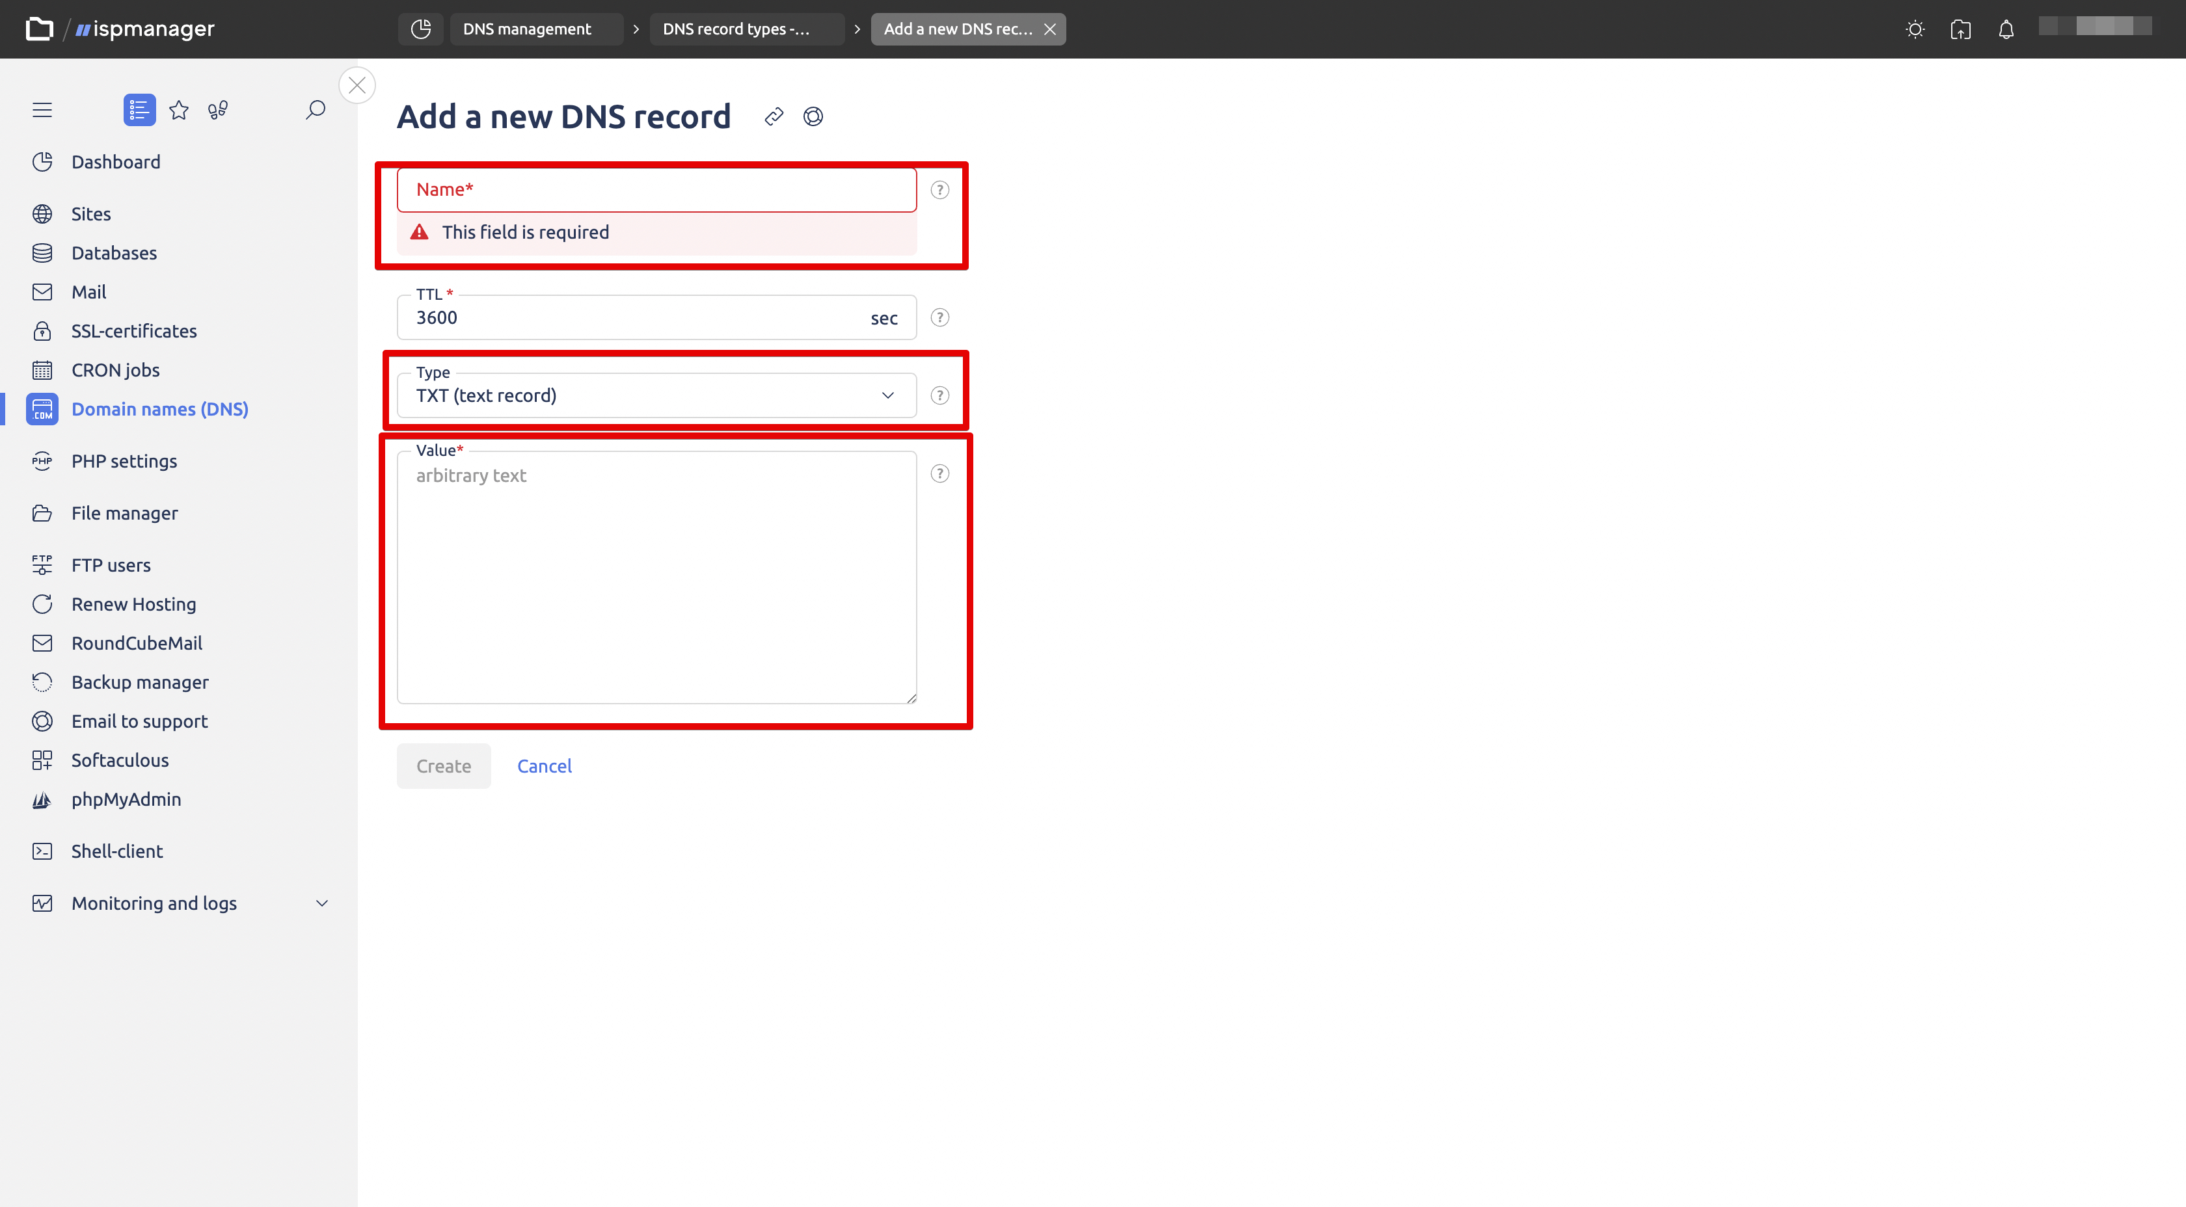The width and height of the screenshot is (2186, 1207).
Task: Launch phpMyAdmin
Action: (126, 799)
